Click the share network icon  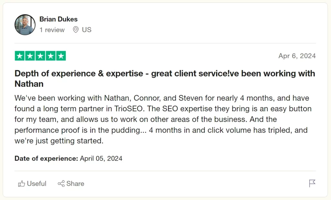pos(61,184)
